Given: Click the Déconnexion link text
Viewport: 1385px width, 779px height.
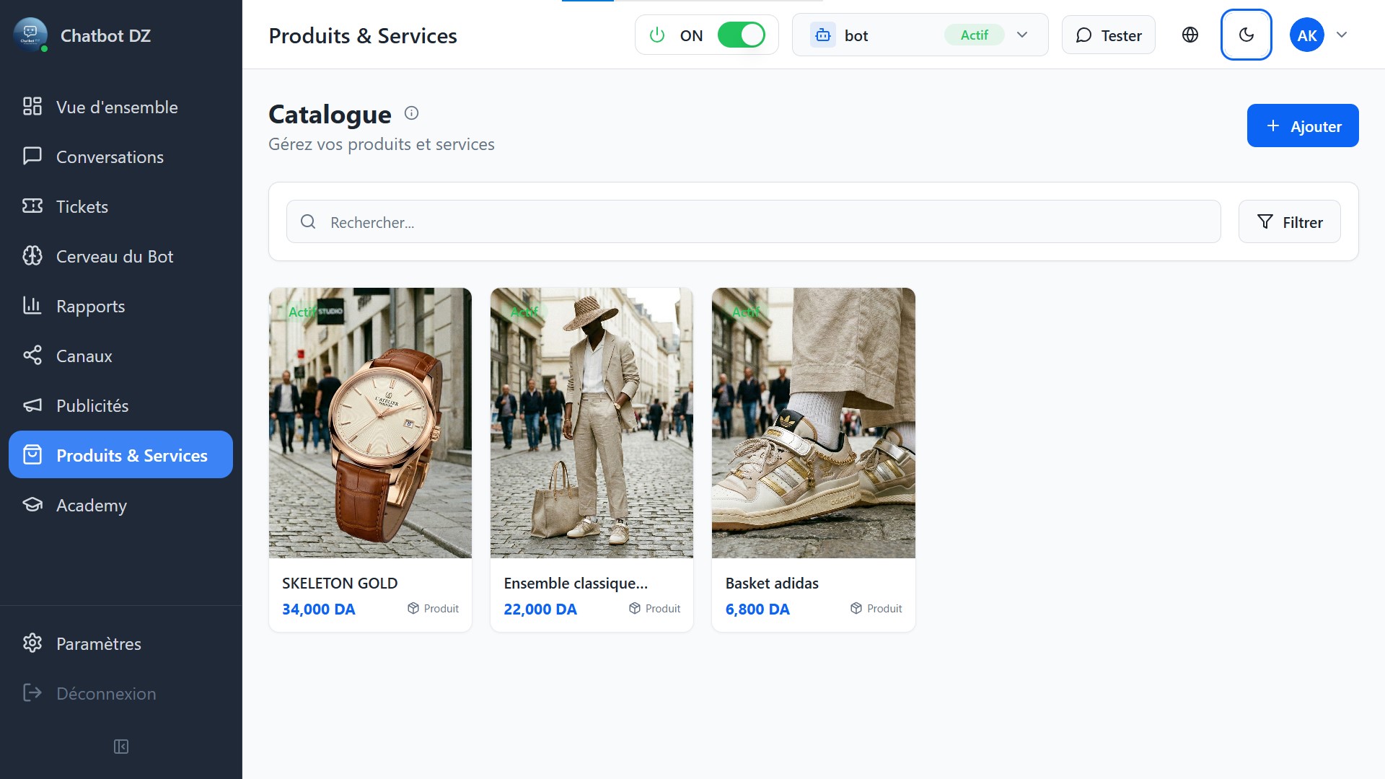Looking at the screenshot, I should [106, 693].
